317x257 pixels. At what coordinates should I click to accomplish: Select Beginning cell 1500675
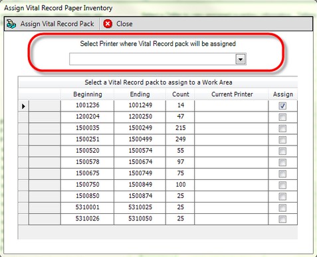coord(87,173)
